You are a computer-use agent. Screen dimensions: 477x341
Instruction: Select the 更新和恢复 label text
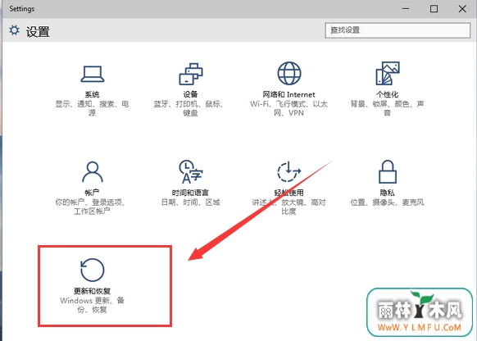[92, 291]
